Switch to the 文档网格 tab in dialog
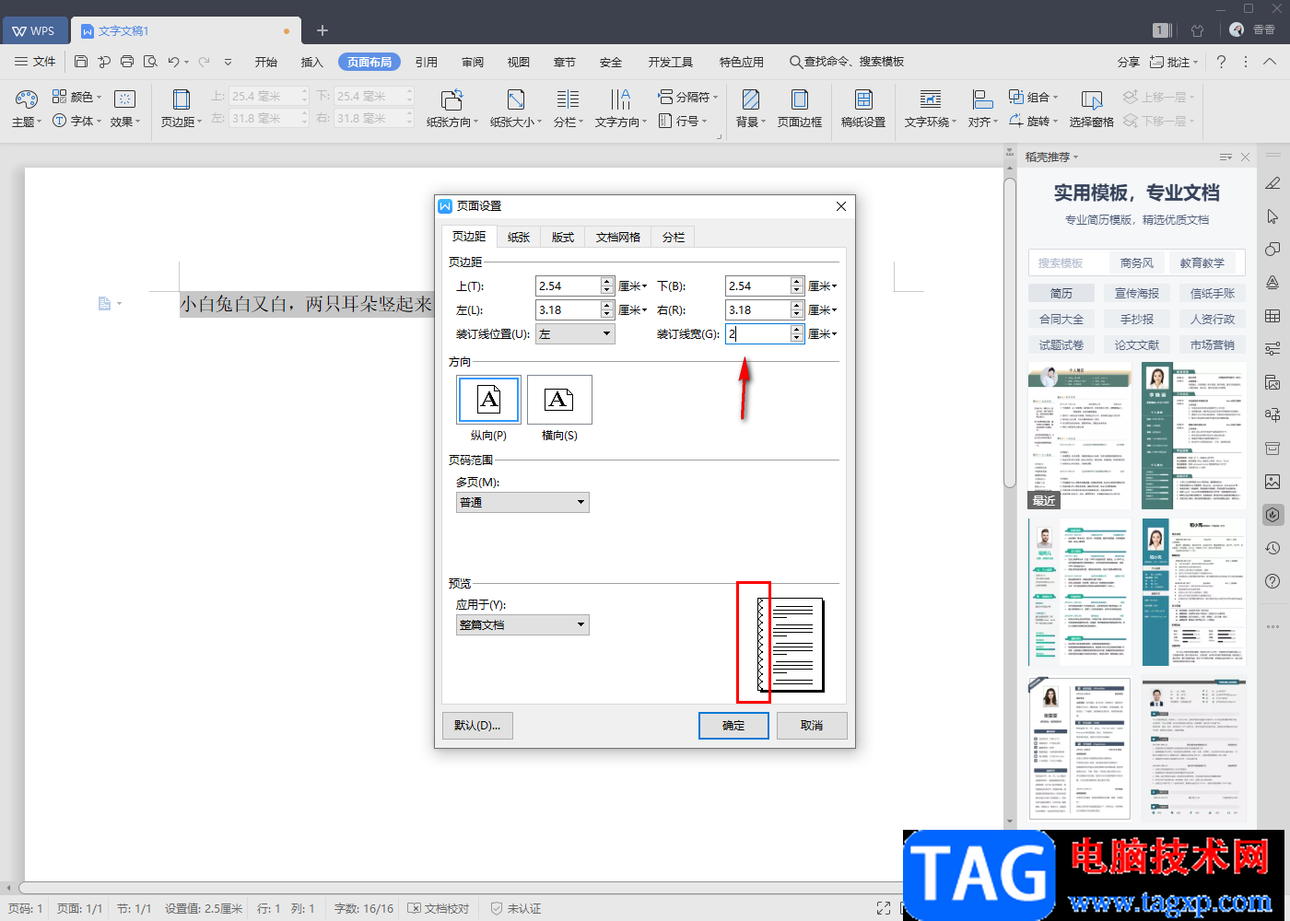The image size is (1290, 921). [x=618, y=237]
